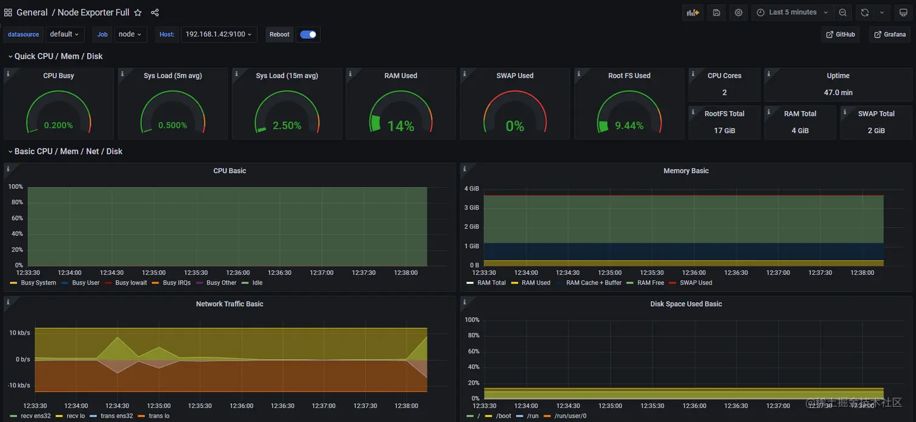Viewport: 916px width, 422px height.
Task: Toggle RAM Free legend series
Action: [x=651, y=283]
